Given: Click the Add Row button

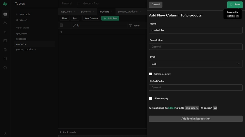Looking at the screenshot, I should click(x=110, y=18).
